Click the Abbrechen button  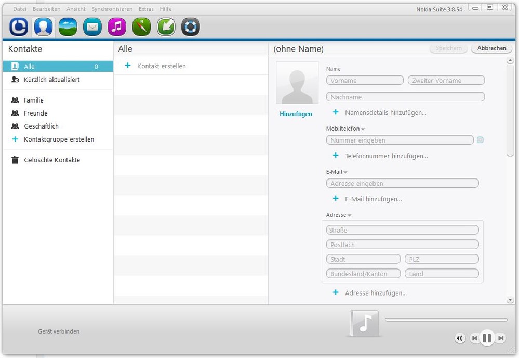tap(491, 48)
